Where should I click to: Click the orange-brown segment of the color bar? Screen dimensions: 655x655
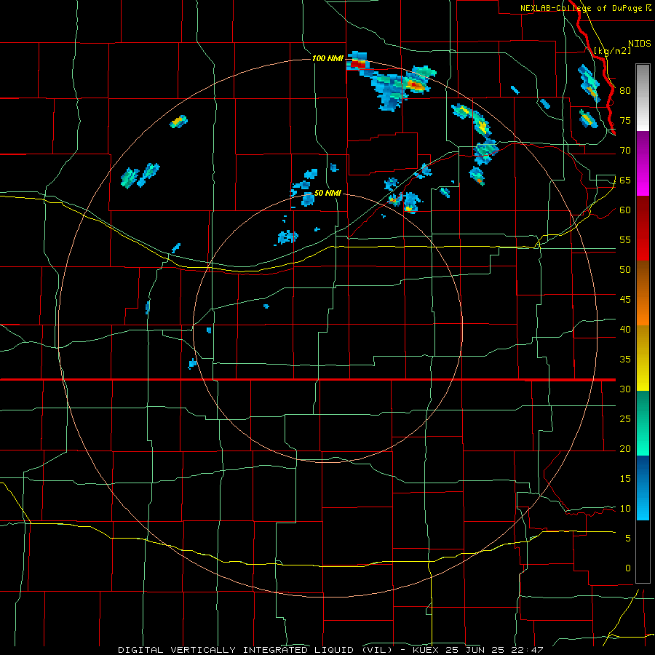[x=643, y=293]
